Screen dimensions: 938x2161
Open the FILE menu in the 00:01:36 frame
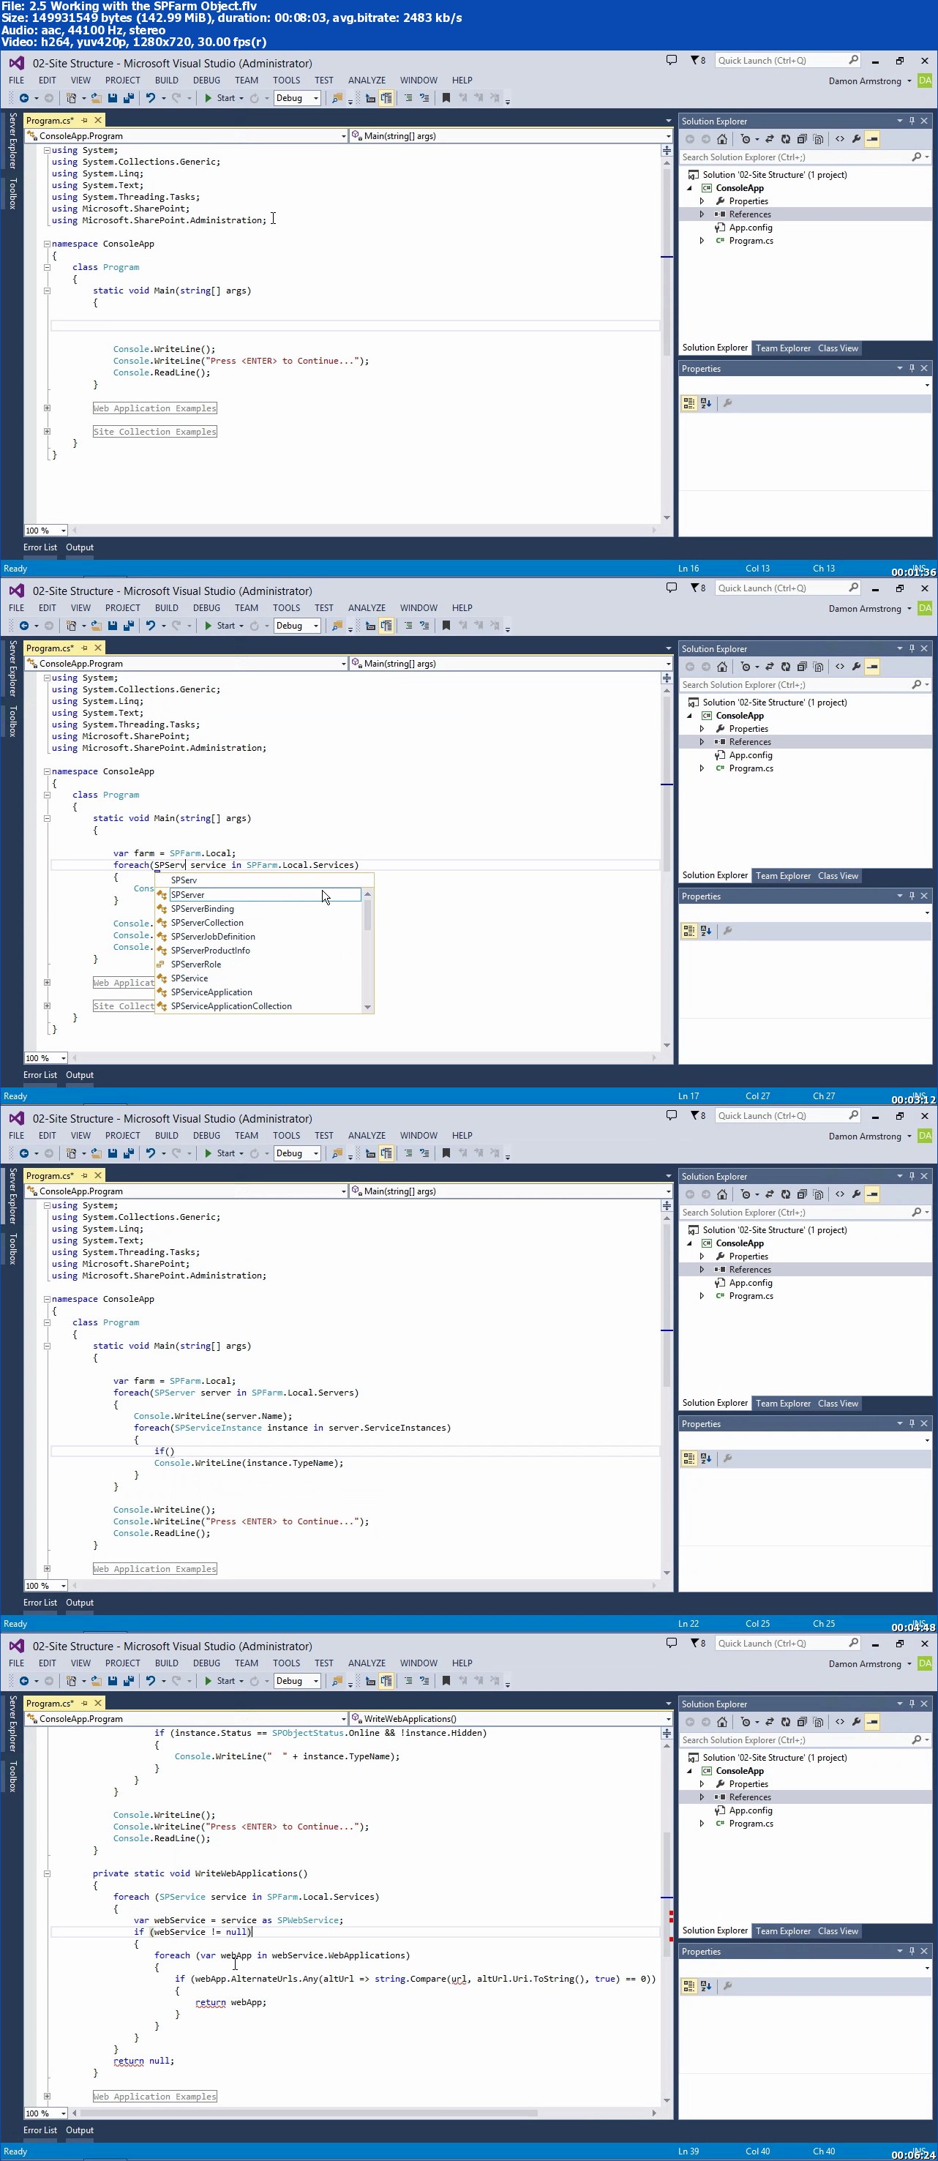[x=16, y=80]
